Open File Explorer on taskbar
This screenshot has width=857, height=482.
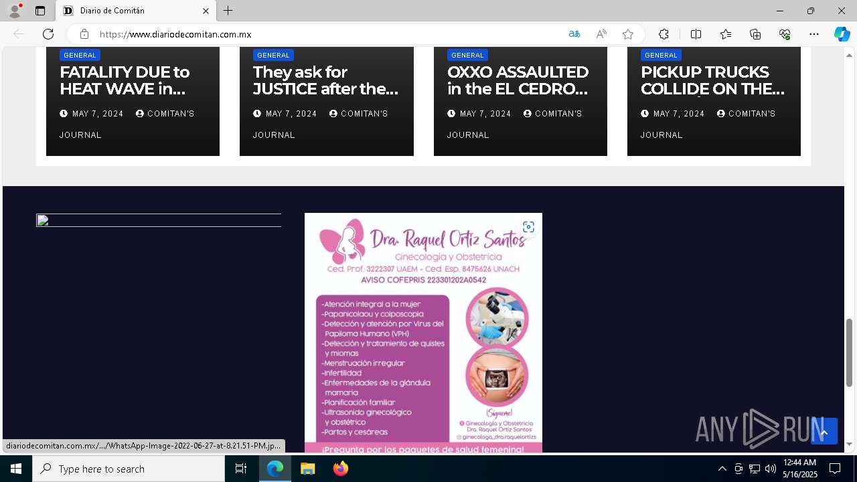coord(307,469)
